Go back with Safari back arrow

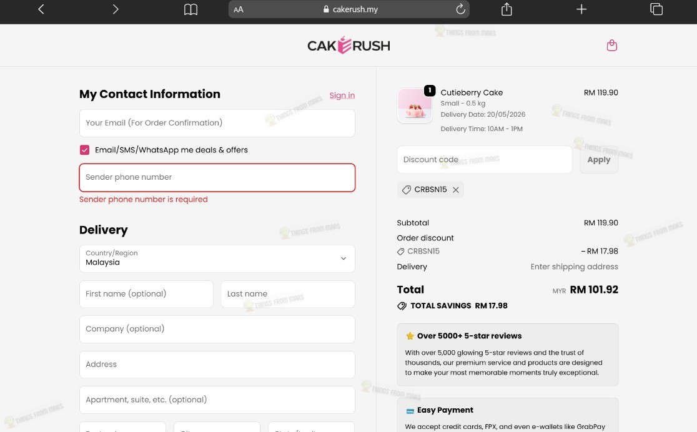pyautogui.click(x=41, y=9)
